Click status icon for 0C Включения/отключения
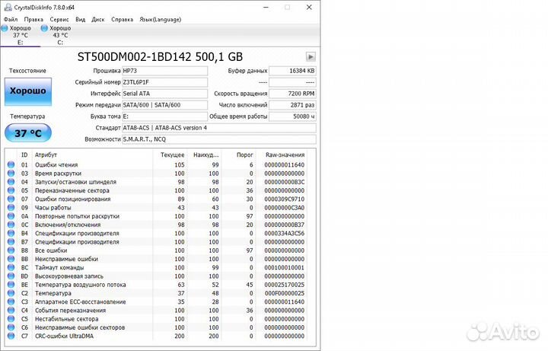Image resolution: width=548 pixels, height=351 pixels. [x=11, y=225]
